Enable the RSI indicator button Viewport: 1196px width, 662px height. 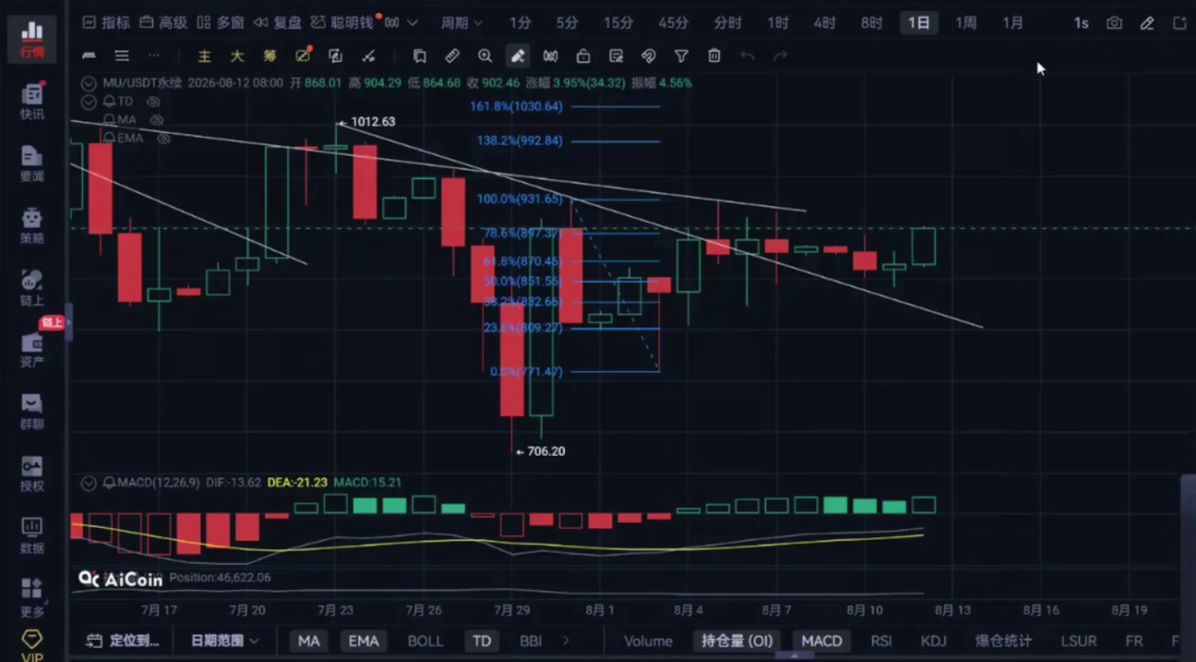coord(880,642)
